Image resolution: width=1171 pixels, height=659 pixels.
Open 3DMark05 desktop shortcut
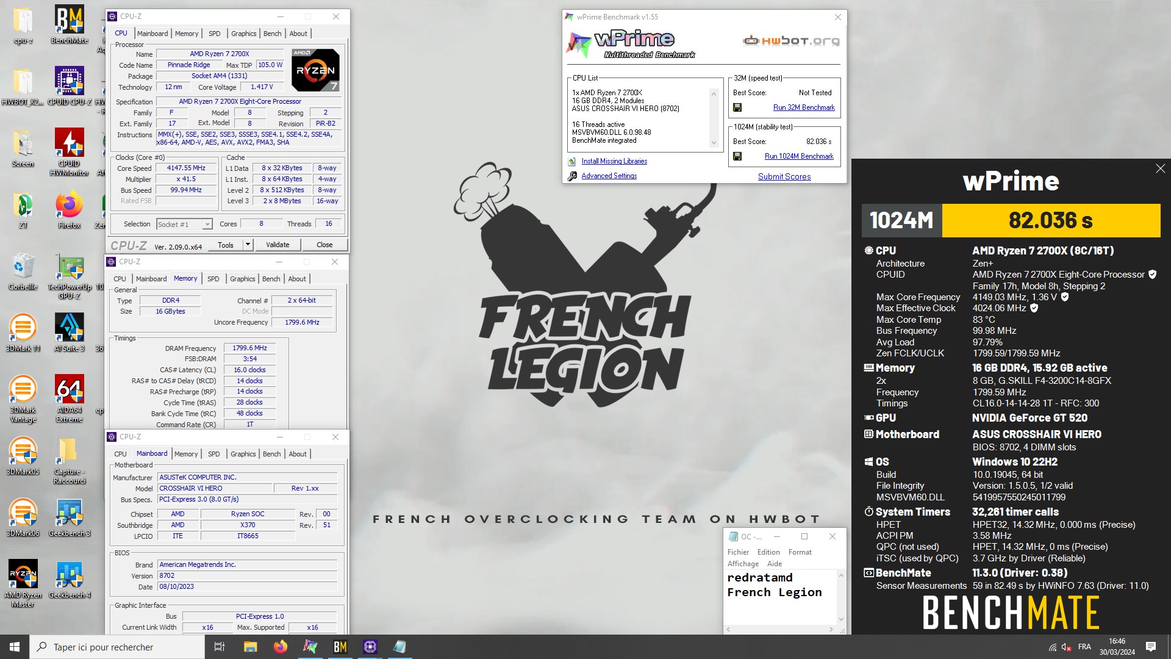[x=23, y=456]
